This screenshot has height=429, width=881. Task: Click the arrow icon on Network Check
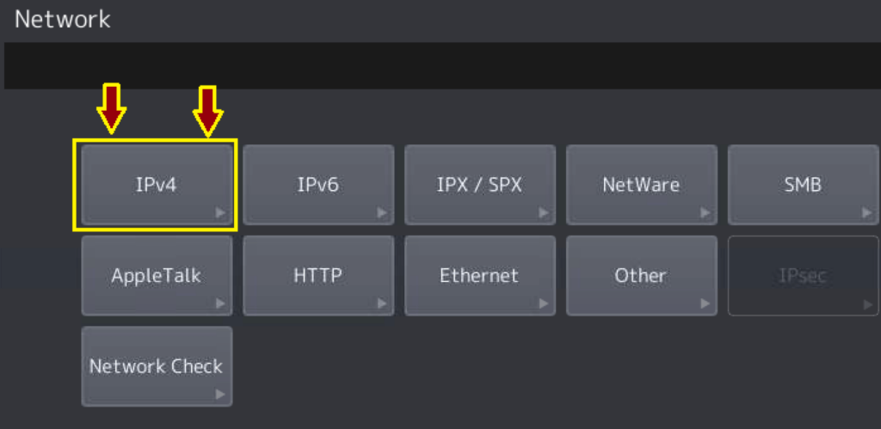tap(221, 395)
